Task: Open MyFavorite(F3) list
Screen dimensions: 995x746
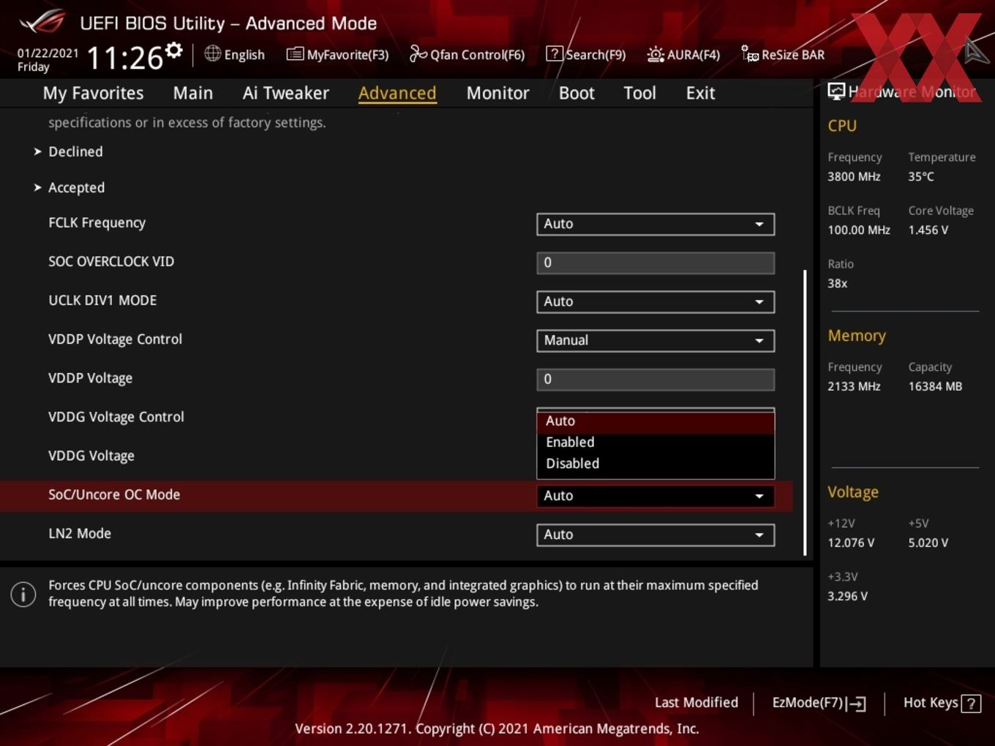Action: tap(337, 54)
